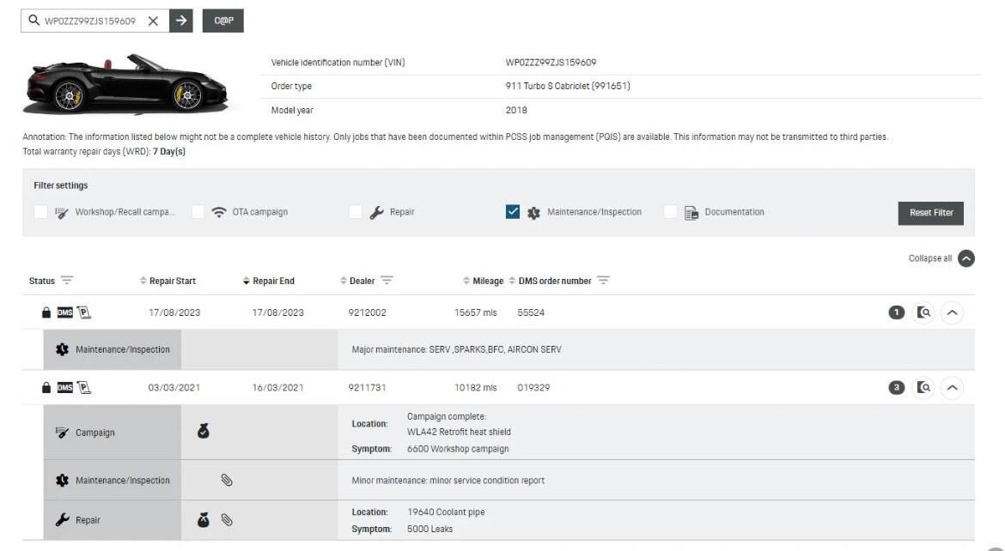Clear the VIN search field with X
The image size is (1005, 551).
(153, 21)
